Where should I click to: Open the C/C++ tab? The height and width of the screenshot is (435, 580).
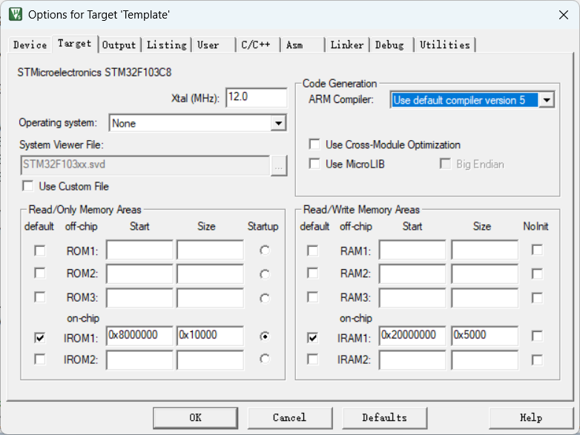click(258, 44)
